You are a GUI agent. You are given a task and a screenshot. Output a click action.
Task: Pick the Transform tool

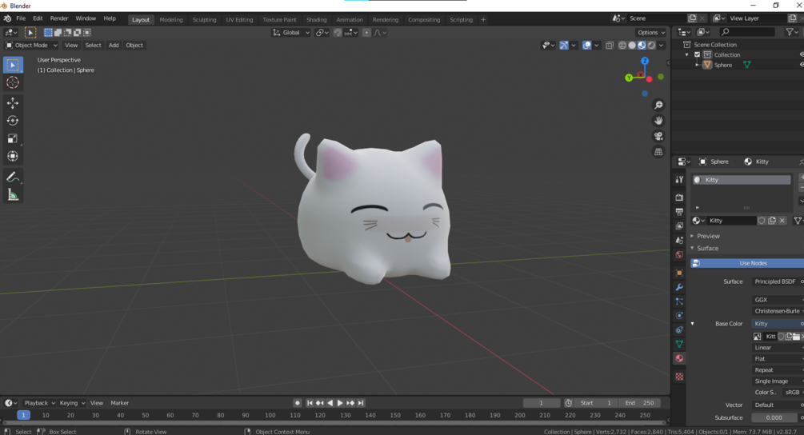point(13,156)
